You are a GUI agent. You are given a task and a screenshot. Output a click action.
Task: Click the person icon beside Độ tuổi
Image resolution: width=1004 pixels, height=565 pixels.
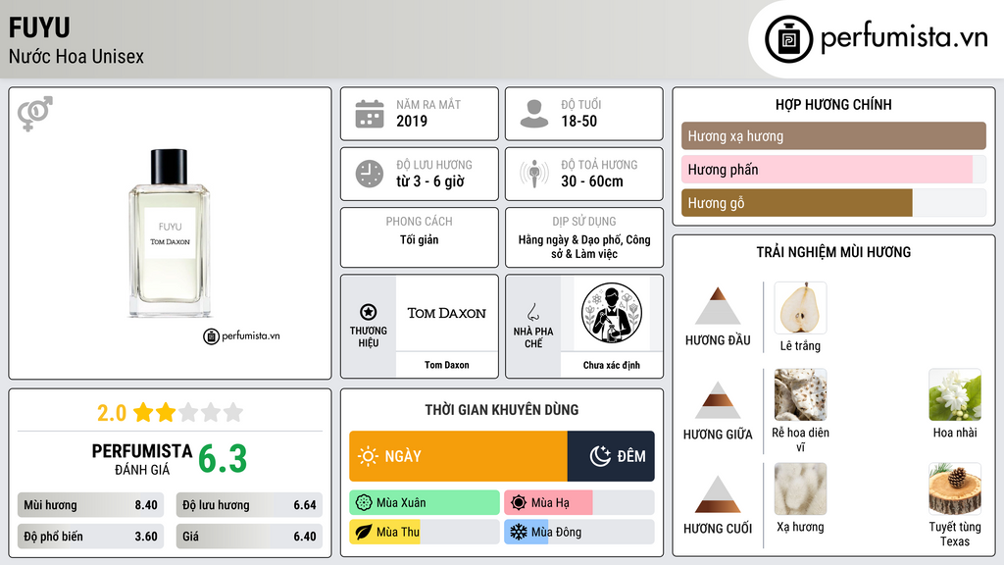534,114
